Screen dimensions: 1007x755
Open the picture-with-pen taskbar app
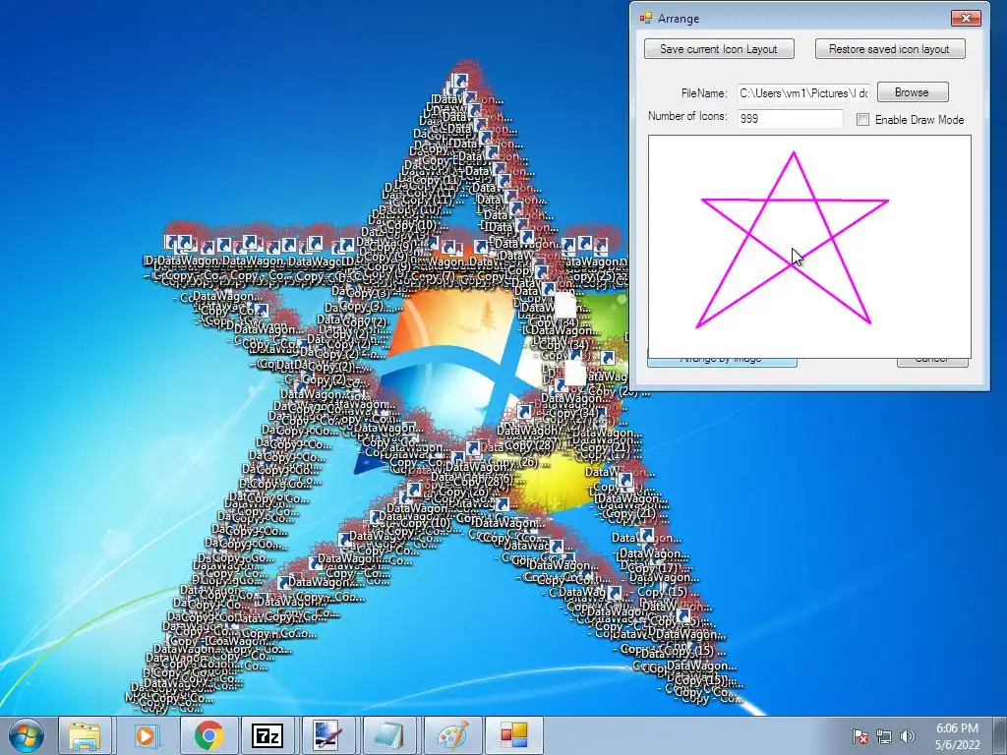(328, 735)
